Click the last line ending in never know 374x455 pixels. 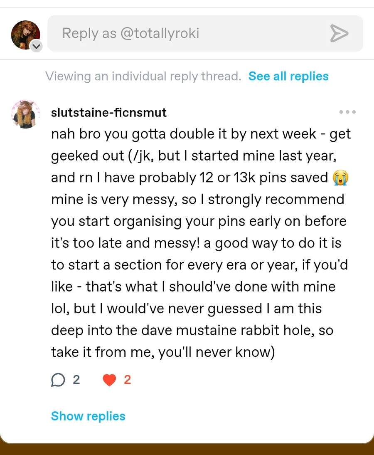coord(163,352)
